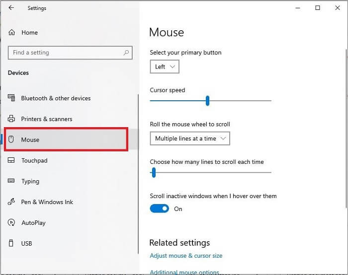Close the Settings window
348x275 pixels.
coord(338,8)
